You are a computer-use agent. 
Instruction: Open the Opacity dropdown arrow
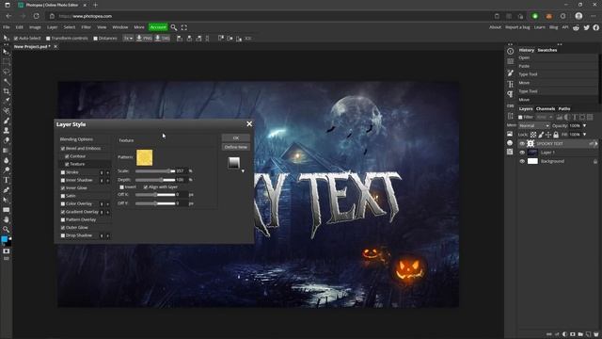584,125
